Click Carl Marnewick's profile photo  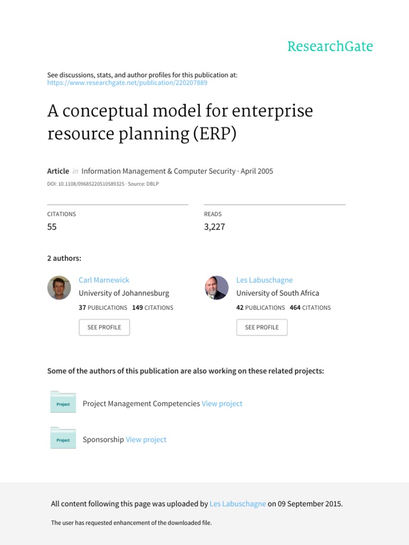click(59, 287)
